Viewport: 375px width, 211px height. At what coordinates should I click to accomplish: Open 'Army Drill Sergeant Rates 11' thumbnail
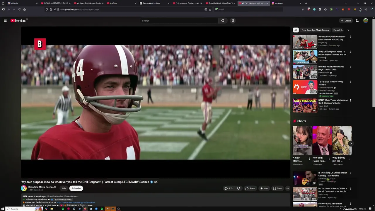[x=305, y=57]
